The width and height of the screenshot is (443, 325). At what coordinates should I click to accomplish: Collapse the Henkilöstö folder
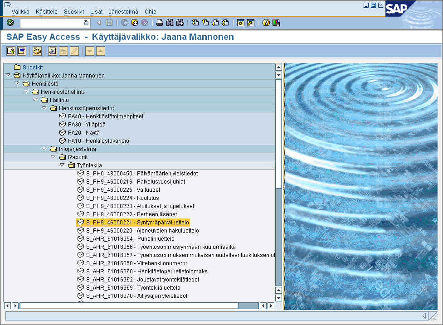coord(17,83)
